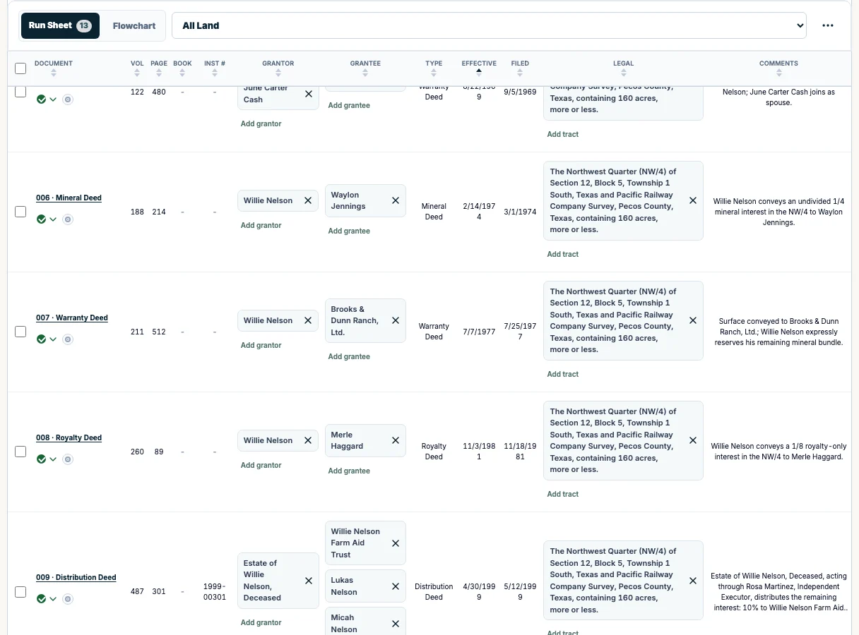Remove grantor June Carter Cash
This screenshot has height=635, width=859.
tap(309, 94)
